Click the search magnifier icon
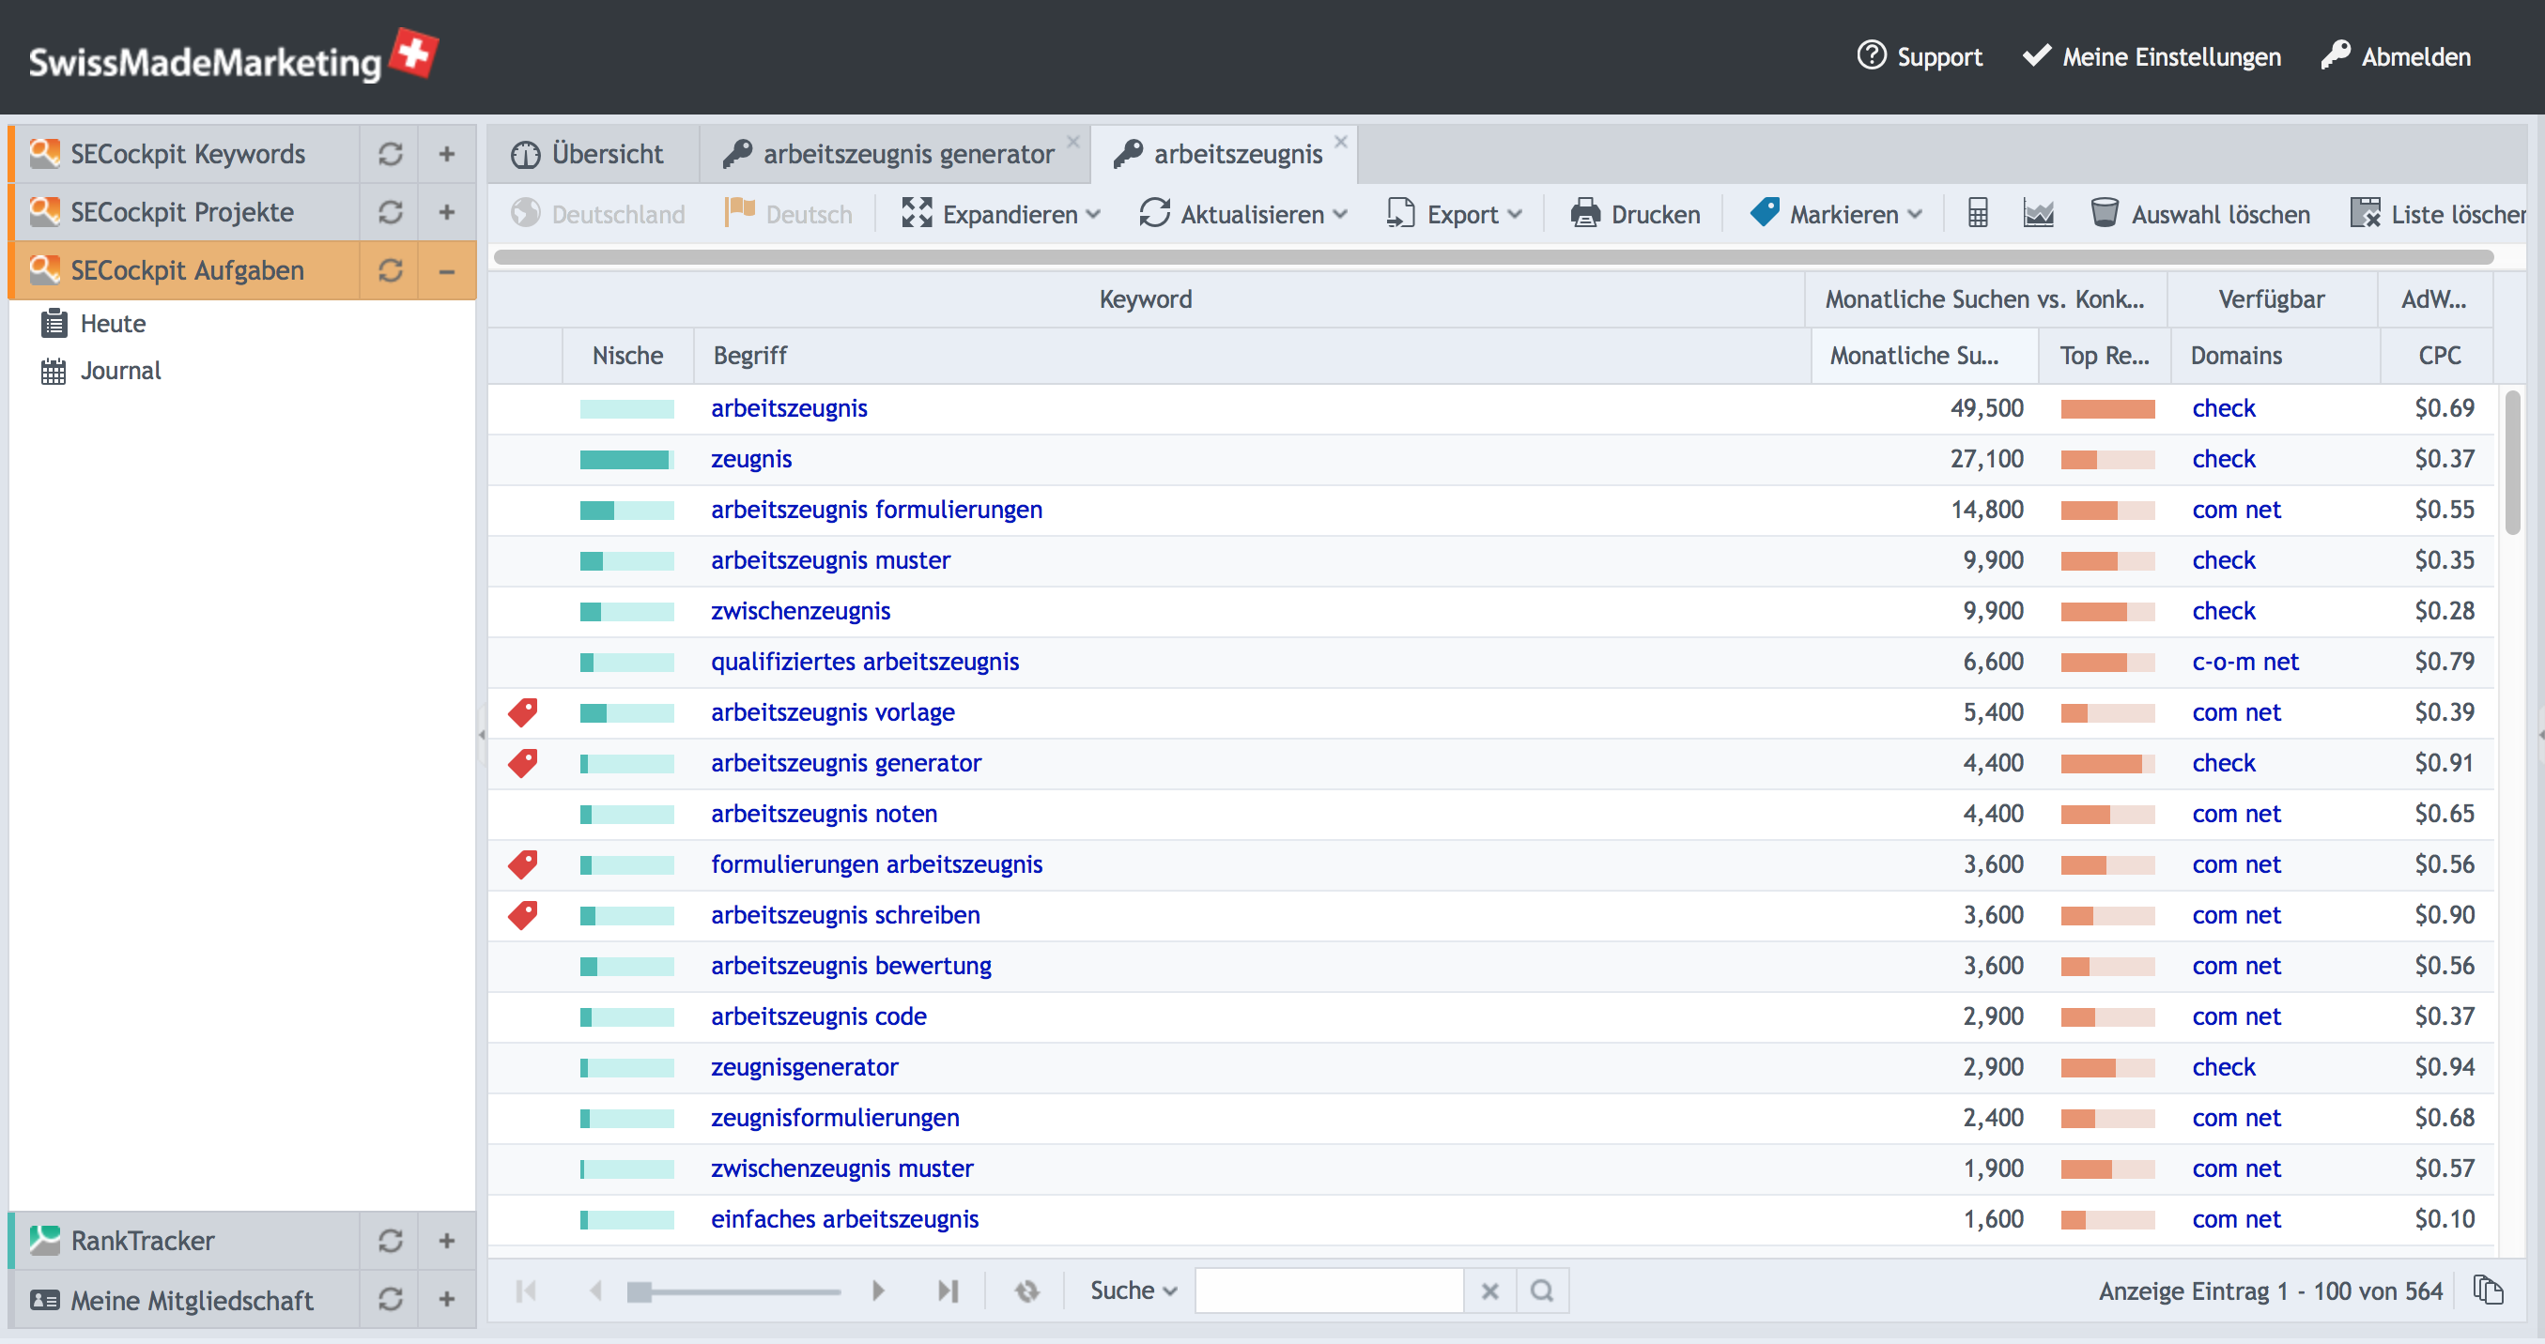2545x1344 pixels. [1541, 1290]
